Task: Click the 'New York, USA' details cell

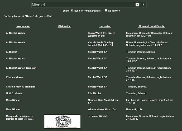Action: click(135, 109)
